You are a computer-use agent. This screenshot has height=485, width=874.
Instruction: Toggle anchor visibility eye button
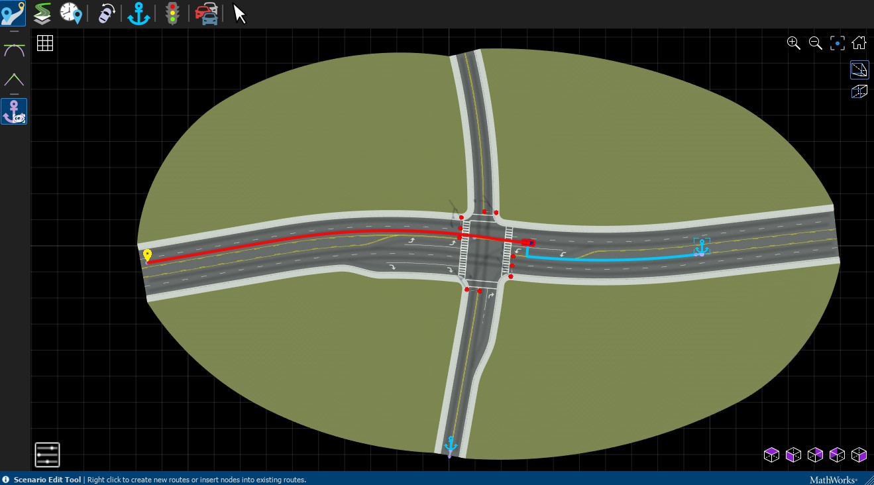14,111
